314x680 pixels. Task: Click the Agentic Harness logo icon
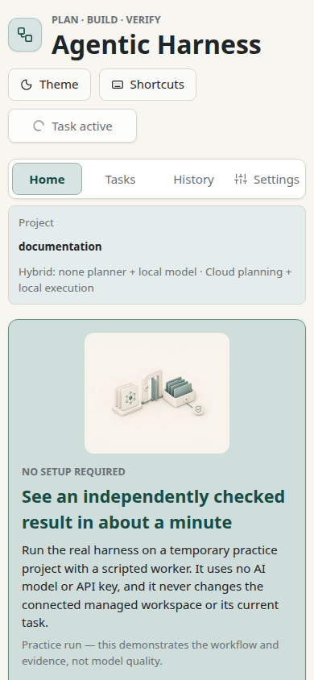pos(25,35)
